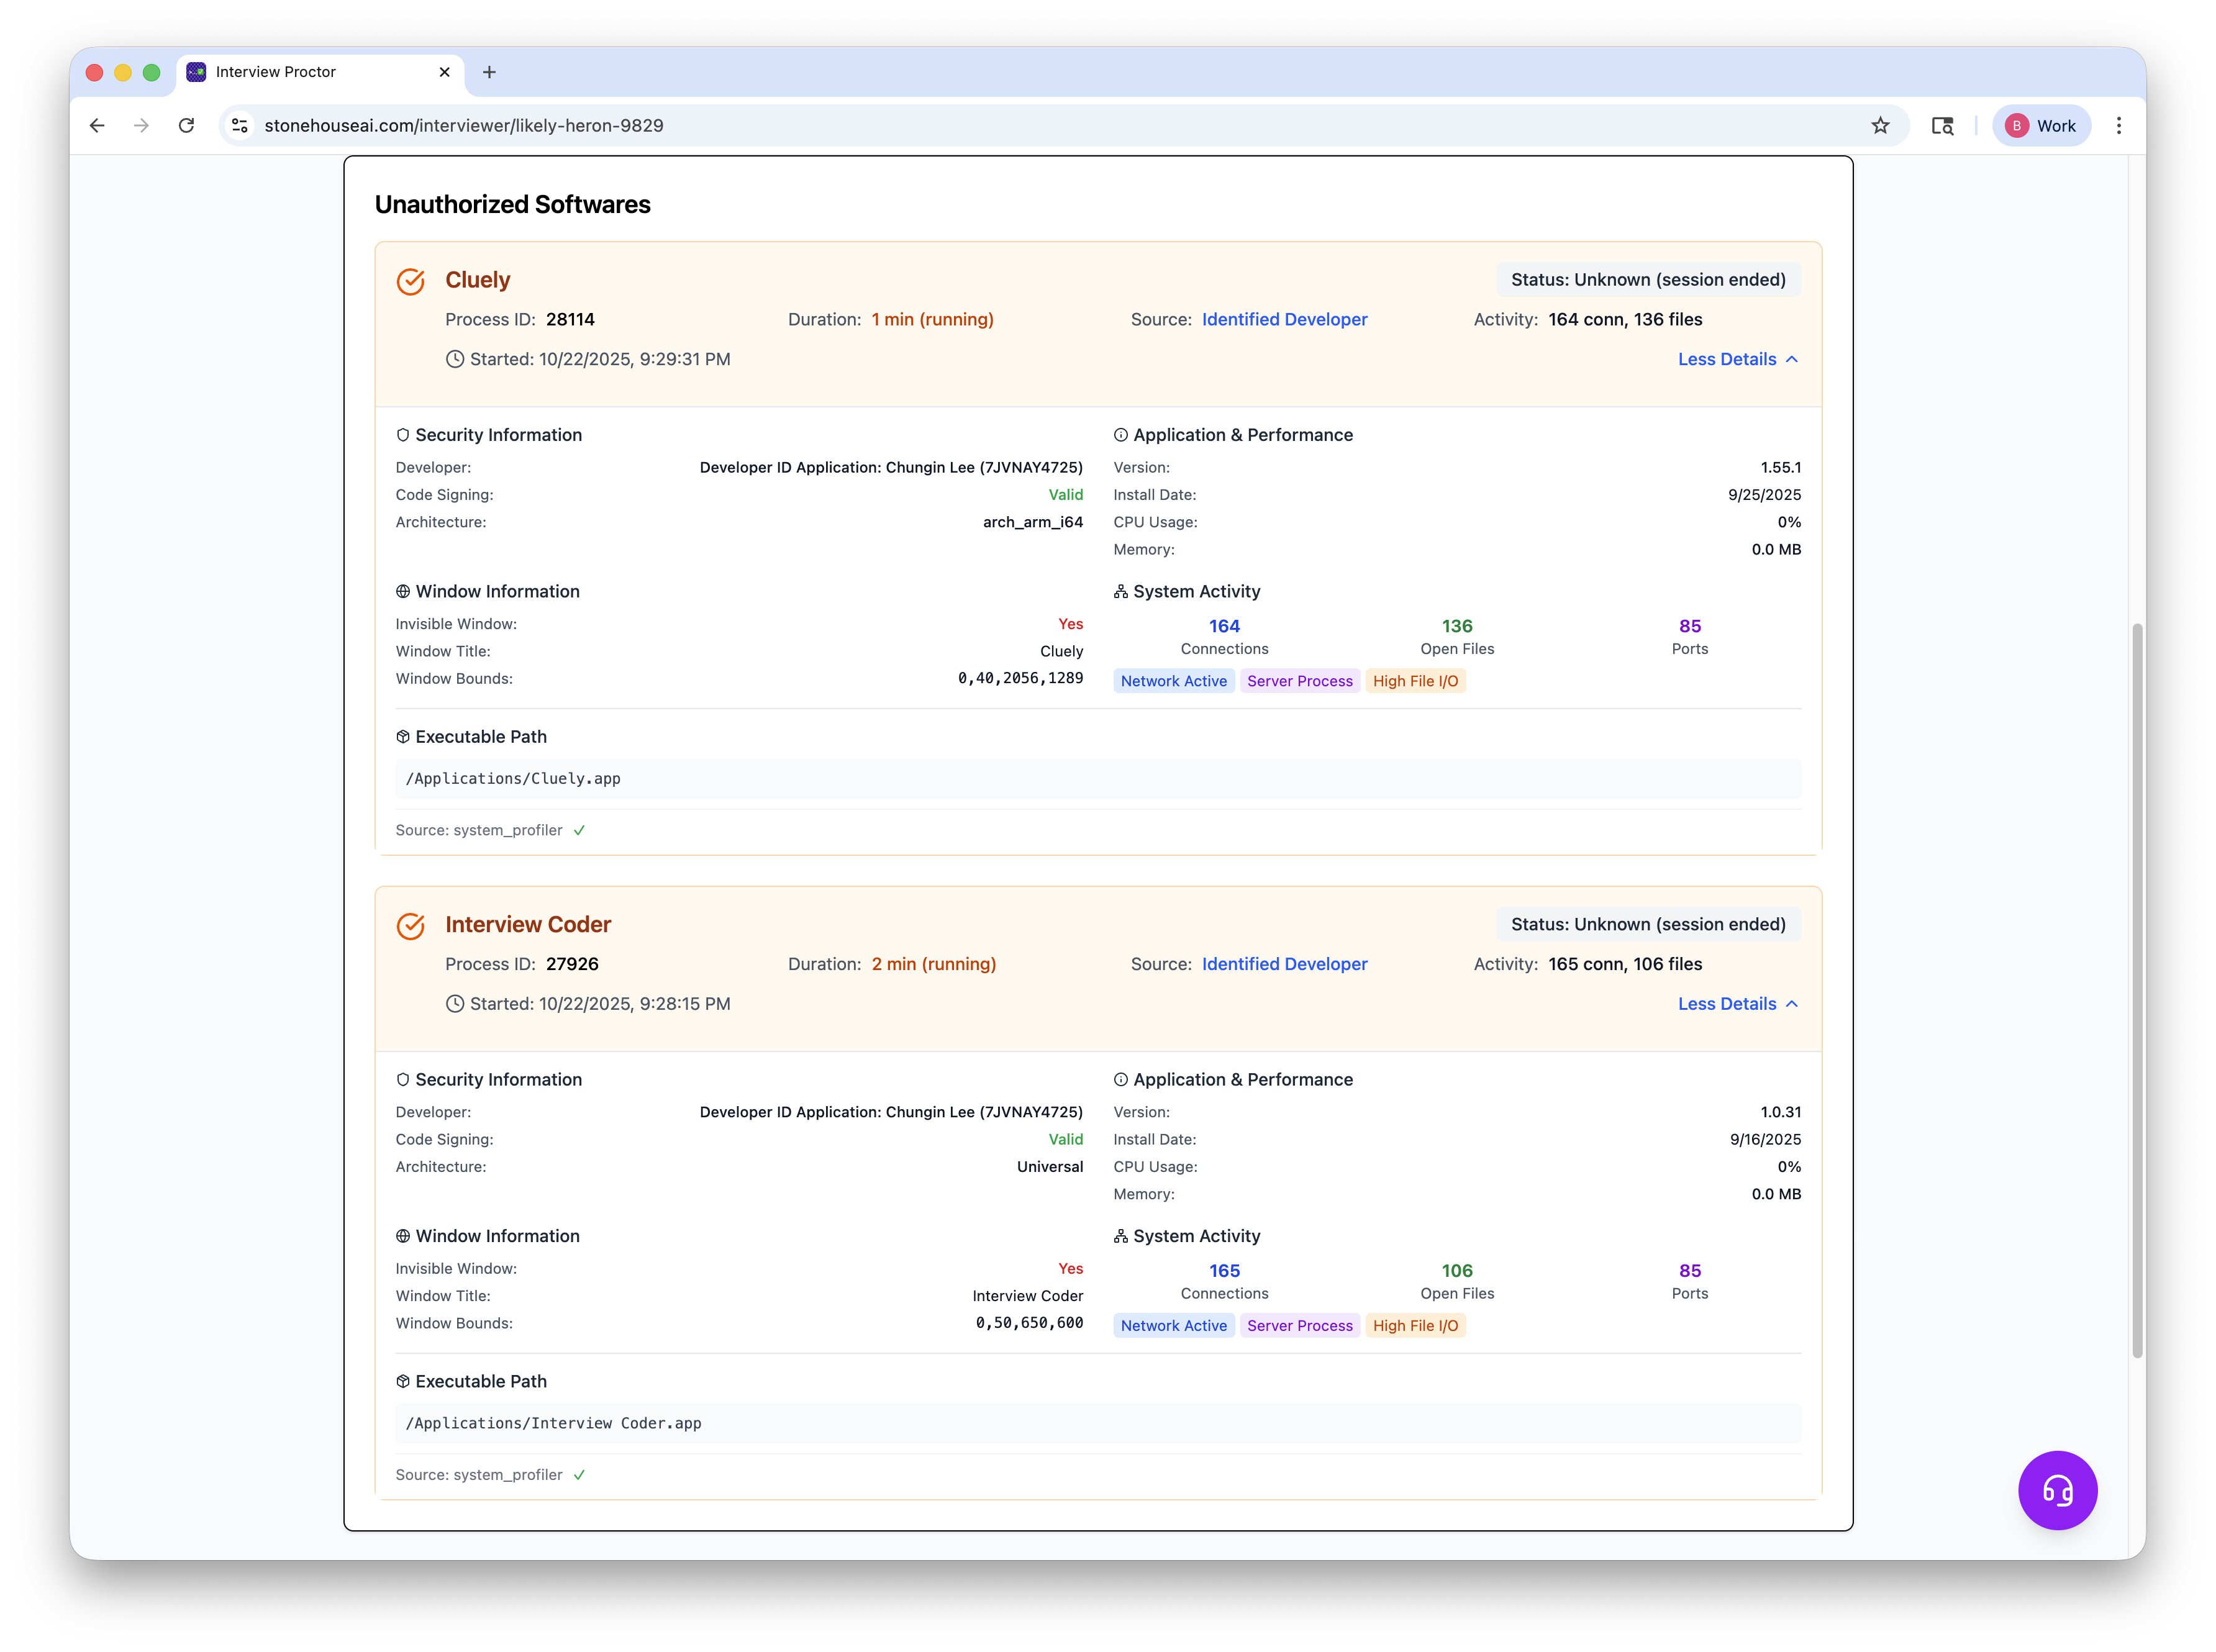Click Interview Coder's Identified Developer link
This screenshot has width=2216, height=1652.
click(1284, 964)
